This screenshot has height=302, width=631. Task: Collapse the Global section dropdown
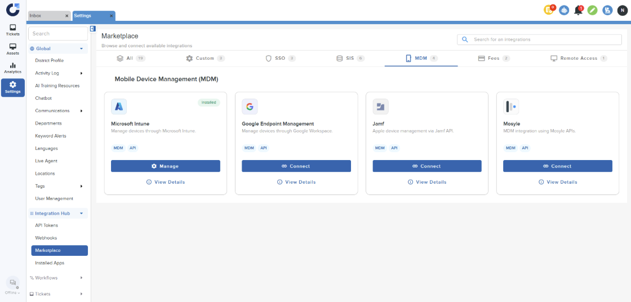tap(81, 49)
